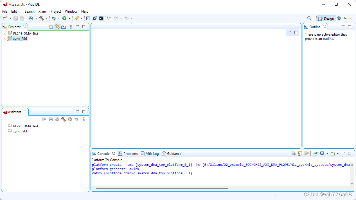Expand the PL2PS_DMA_Test project in Explorer
This screenshot has height=200, width=356.
pos(5,34)
